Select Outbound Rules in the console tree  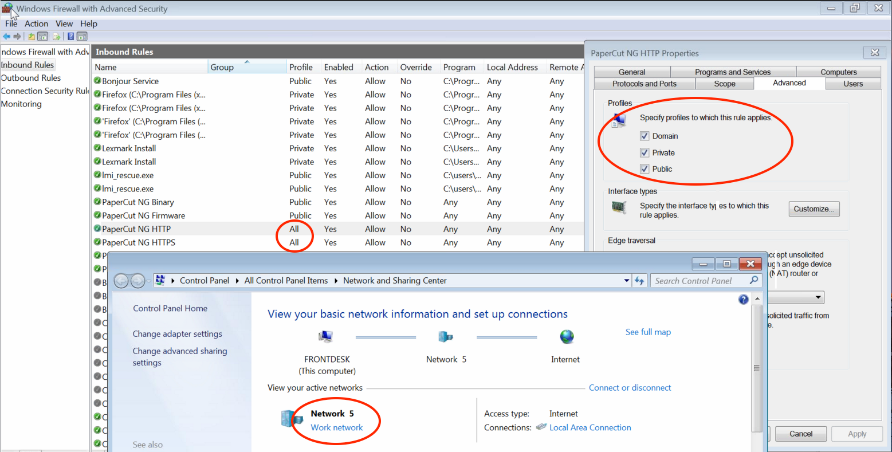31,78
